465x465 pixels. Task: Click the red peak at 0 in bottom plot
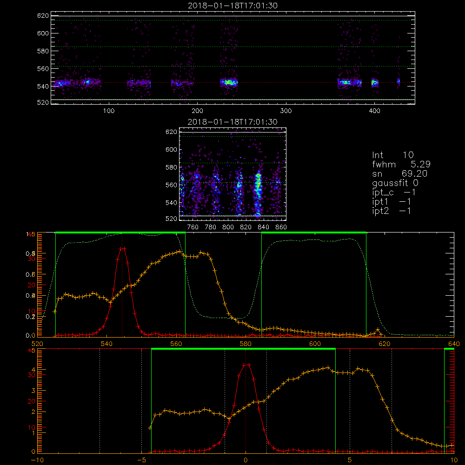pos(247,365)
